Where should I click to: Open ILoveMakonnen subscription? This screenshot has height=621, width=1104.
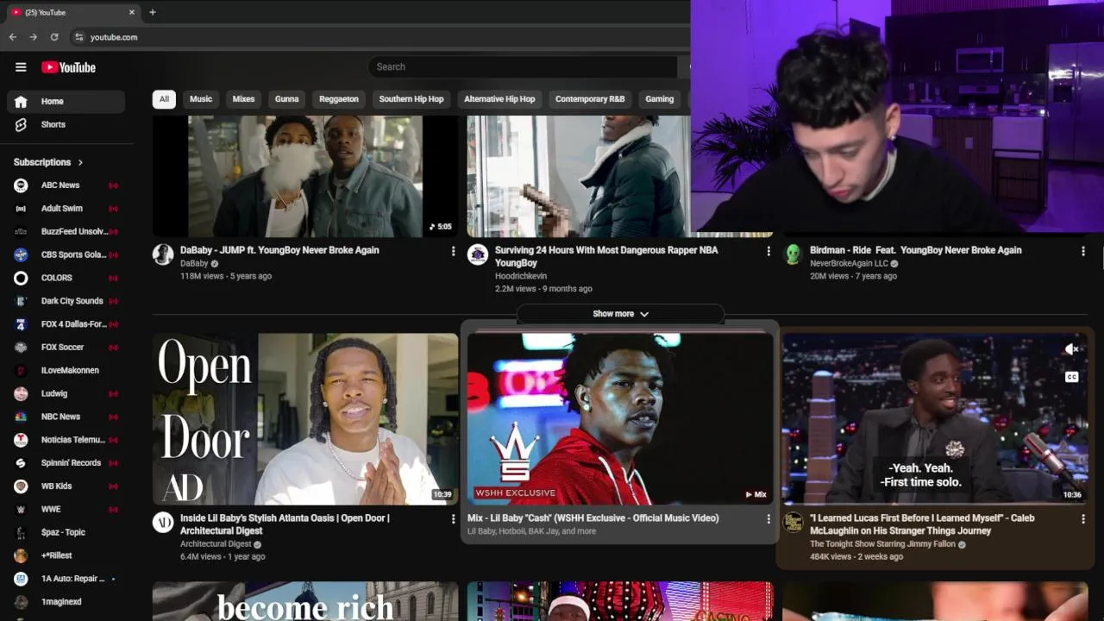[x=66, y=370]
